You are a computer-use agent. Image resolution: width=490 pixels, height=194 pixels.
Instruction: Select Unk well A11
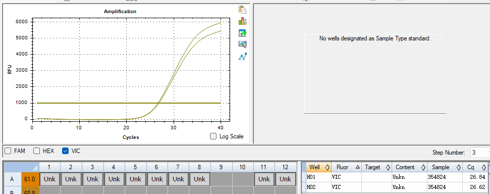coord(264,179)
